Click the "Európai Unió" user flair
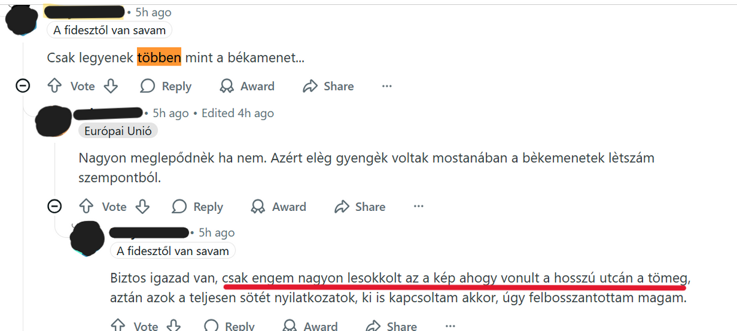This screenshot has height=331, width=737. click(119, 131)
